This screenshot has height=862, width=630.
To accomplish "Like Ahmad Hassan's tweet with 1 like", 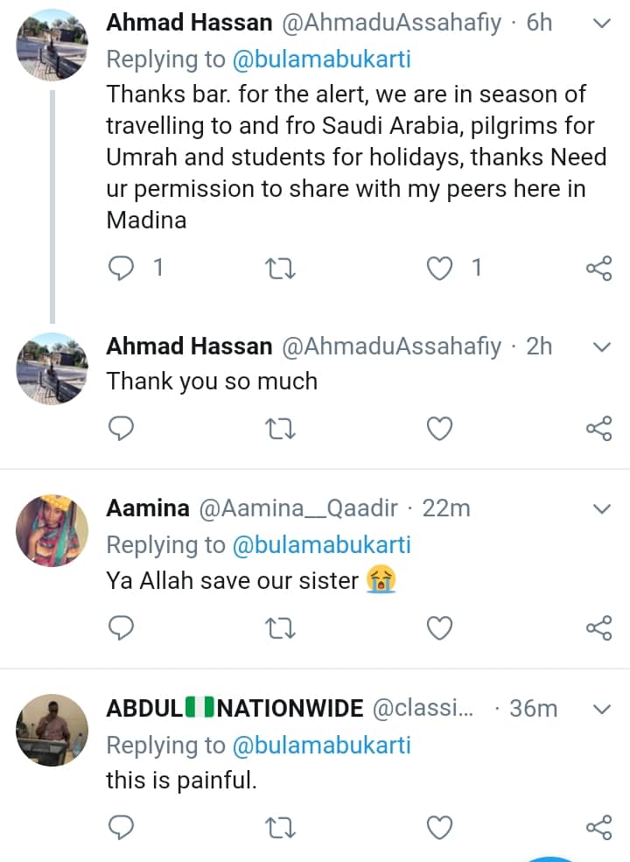I will (x=439, y=269).
